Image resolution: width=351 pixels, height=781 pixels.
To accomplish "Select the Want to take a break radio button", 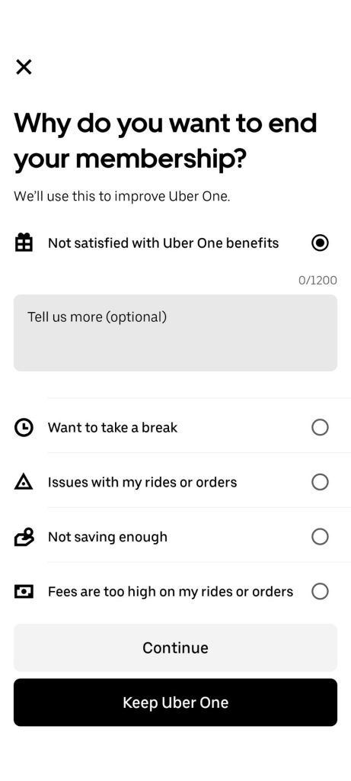I will point(320,427).
